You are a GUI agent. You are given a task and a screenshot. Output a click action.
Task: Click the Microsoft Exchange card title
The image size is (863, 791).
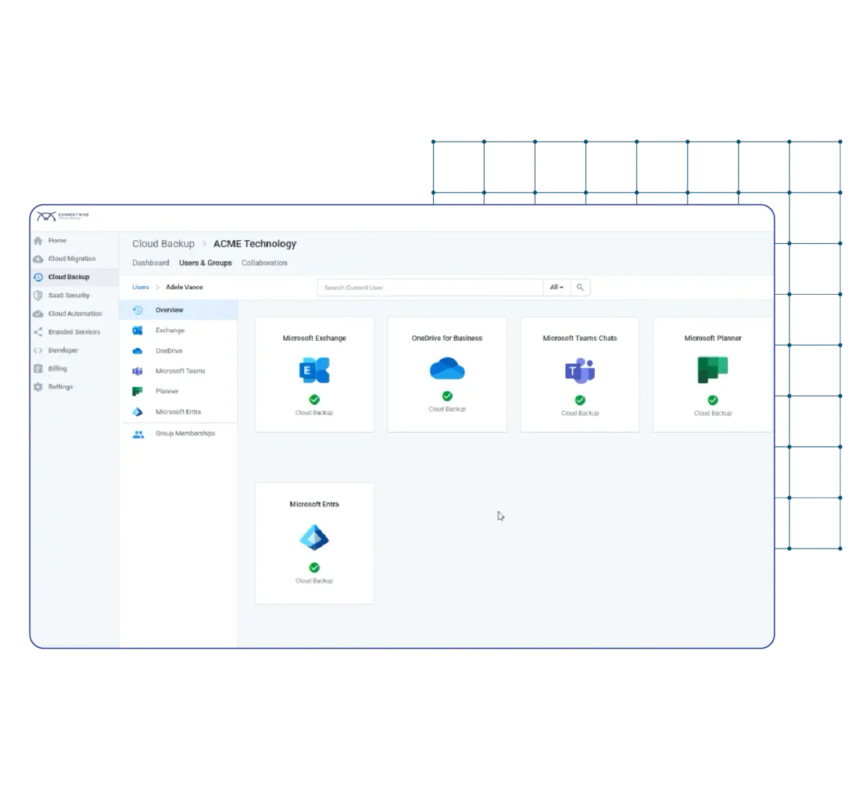click(x=314, y=338)
